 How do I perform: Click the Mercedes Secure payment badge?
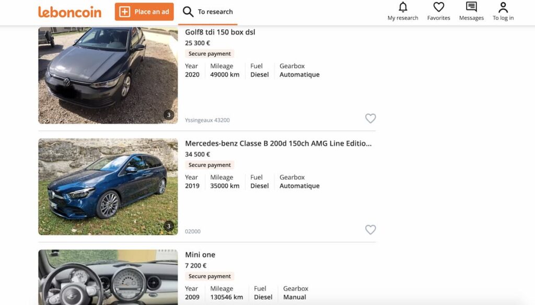pos(210,165)
